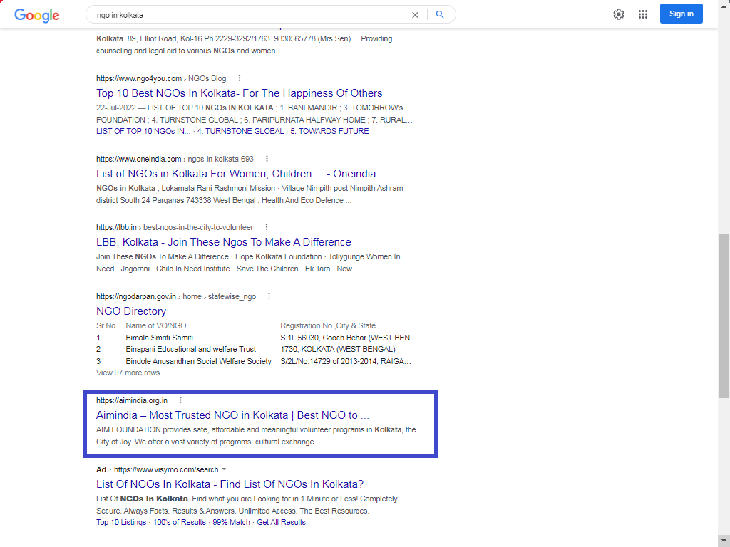Open the three-dot menu next to oneindia.com result

coord(267,159)
